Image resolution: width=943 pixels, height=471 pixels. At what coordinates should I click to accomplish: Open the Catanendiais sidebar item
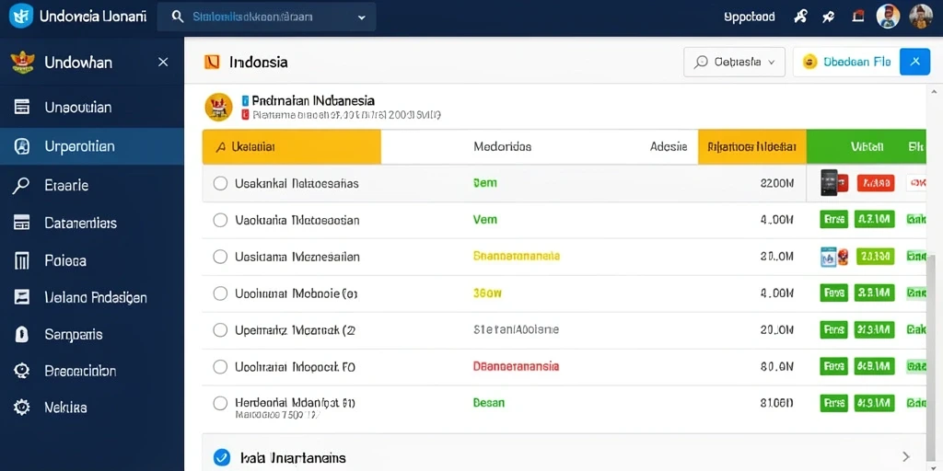(92, 223)
